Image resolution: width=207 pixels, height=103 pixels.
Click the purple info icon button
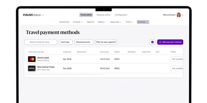(152, 42)
